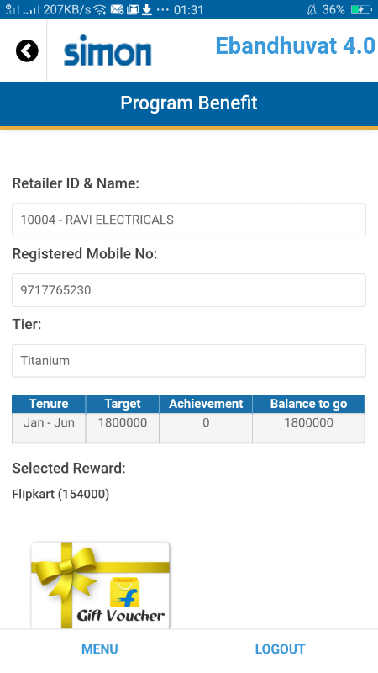
Task: Open the MENU option at bottom
Action: (x=99, y=649)
